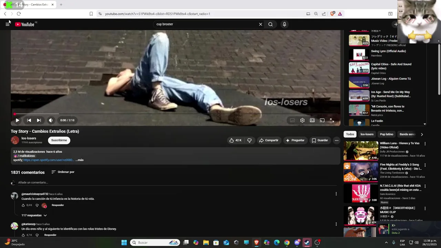441x248 pixels.
Task: Save the video with the Guardar button
Action: click(320, 140)
